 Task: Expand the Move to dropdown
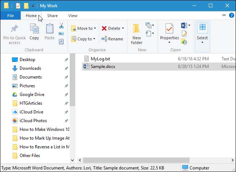95,28
